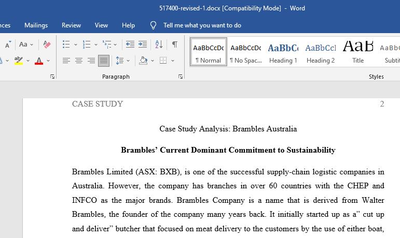
Task: Click the Tell me lightbulb icon
Action: click(x=153, y=25)
